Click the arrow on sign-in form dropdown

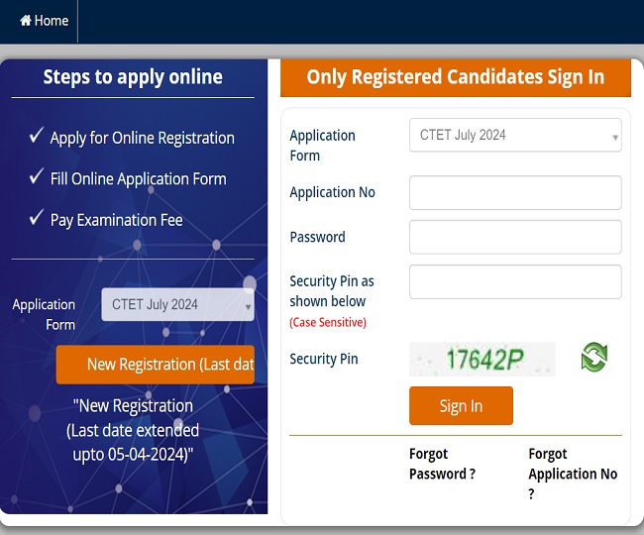pos(615,137)
